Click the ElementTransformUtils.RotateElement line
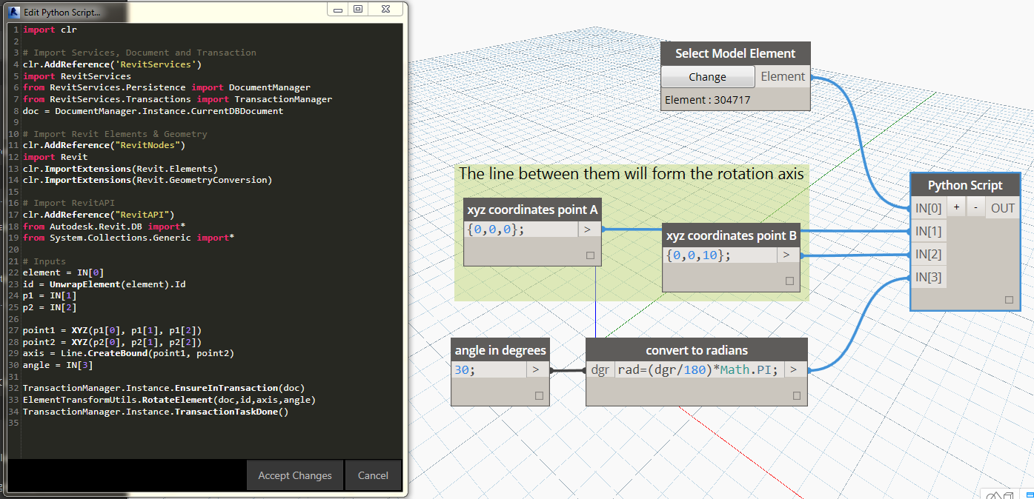1034x499 pixels. [x=169, y=400]
